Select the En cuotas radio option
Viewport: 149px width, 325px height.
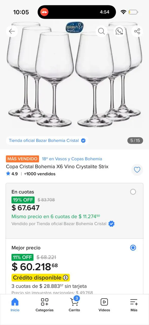pyautogui.click(x=133, y=192)
